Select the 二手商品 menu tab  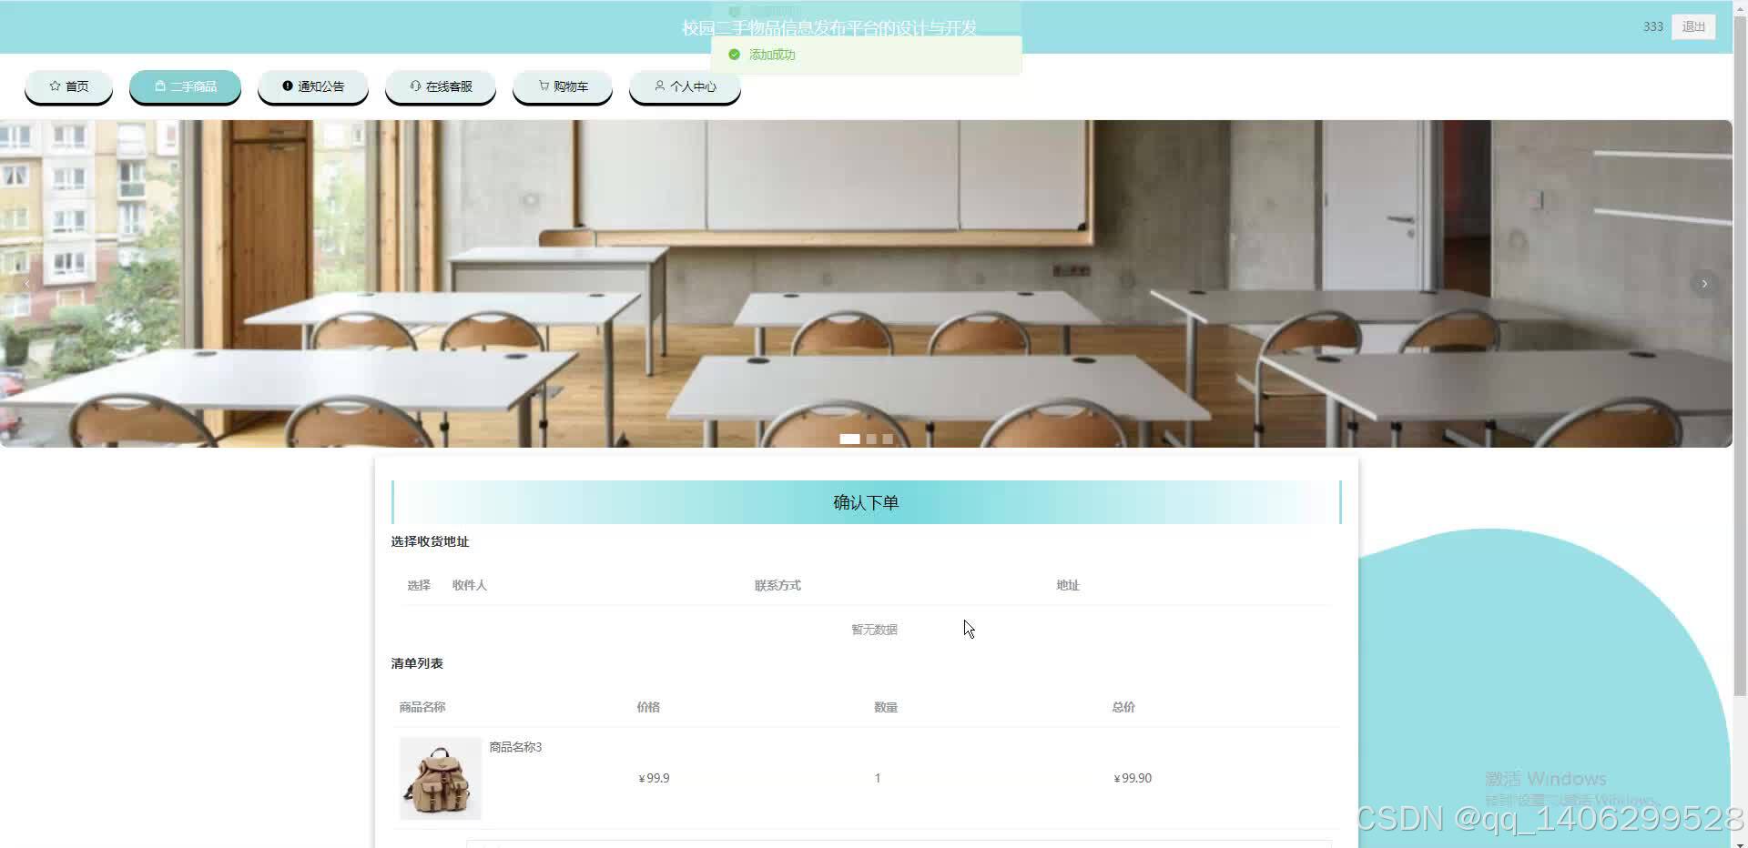pyautogui.click(x=185, y=86)
